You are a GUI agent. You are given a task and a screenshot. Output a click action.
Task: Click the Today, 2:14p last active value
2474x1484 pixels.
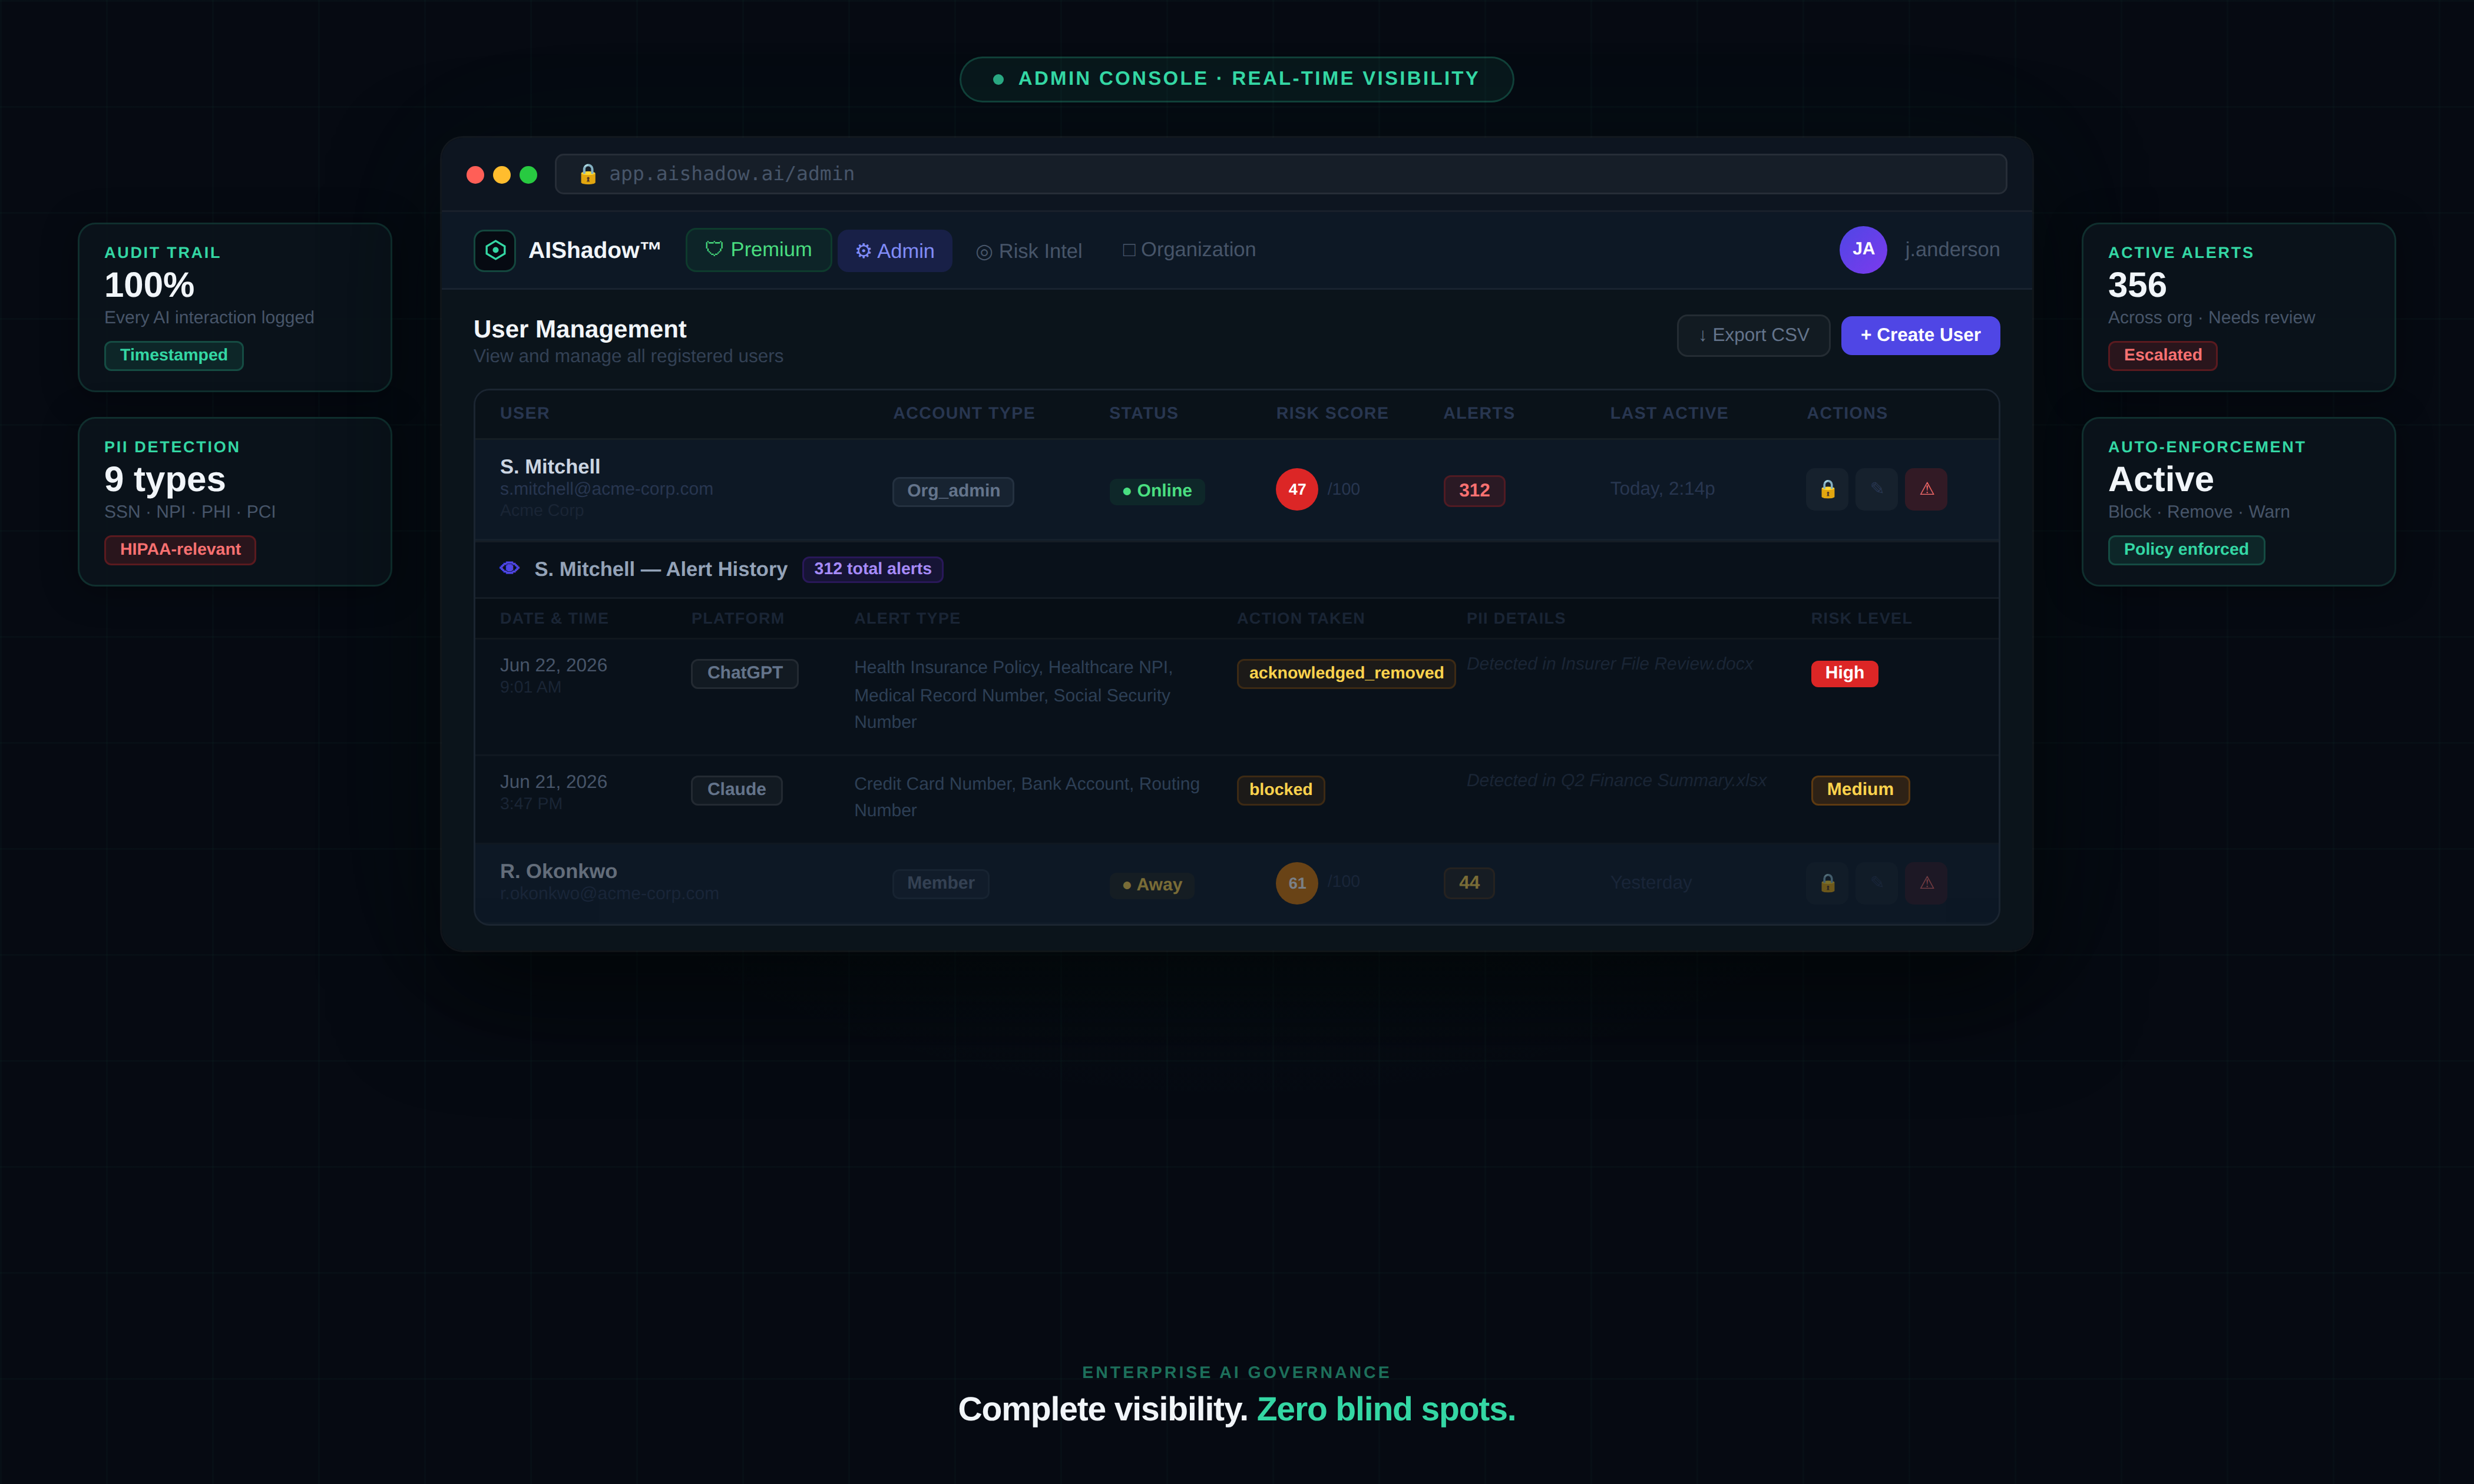pos(1662,489)
